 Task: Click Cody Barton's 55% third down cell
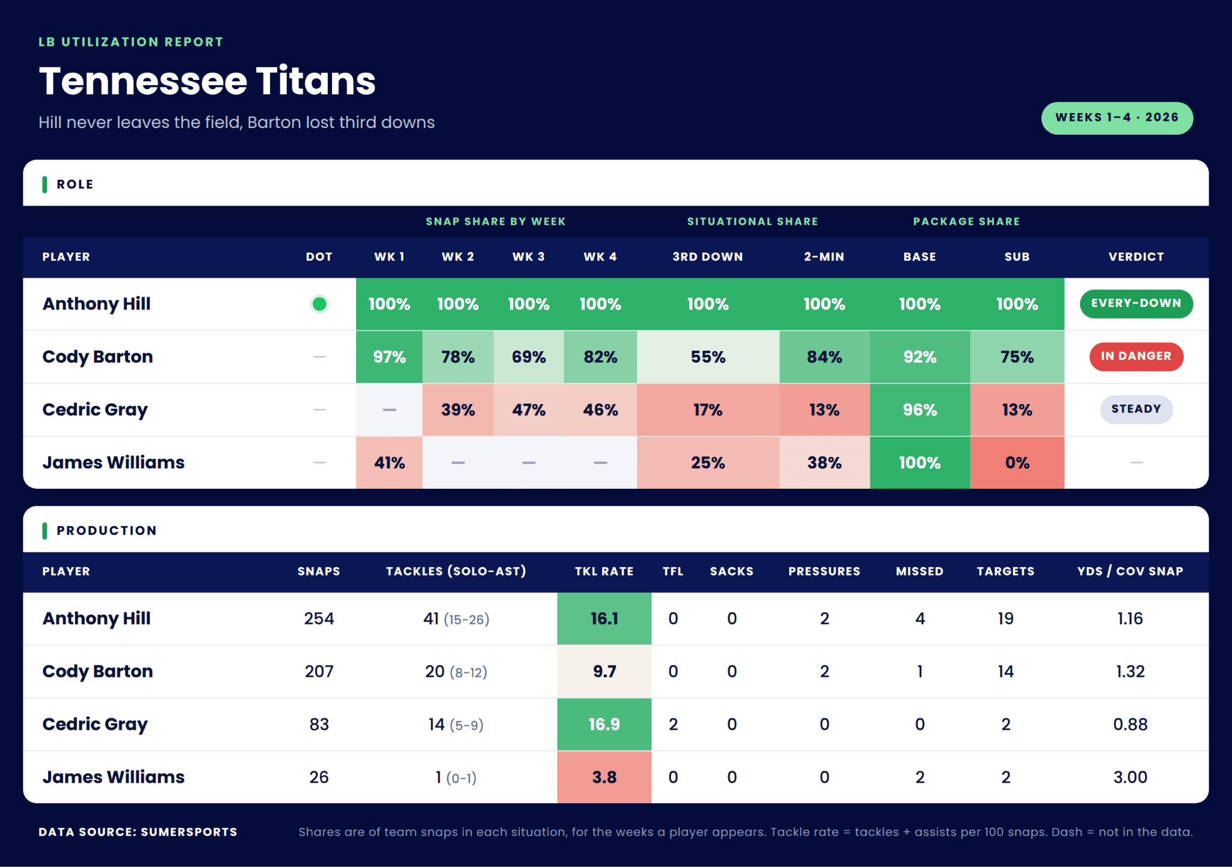tap(708, 357)
